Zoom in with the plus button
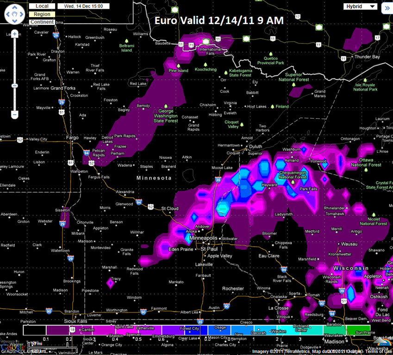This screenshot has height=355, width=393. pyautogui.click(x=14, y=34)
